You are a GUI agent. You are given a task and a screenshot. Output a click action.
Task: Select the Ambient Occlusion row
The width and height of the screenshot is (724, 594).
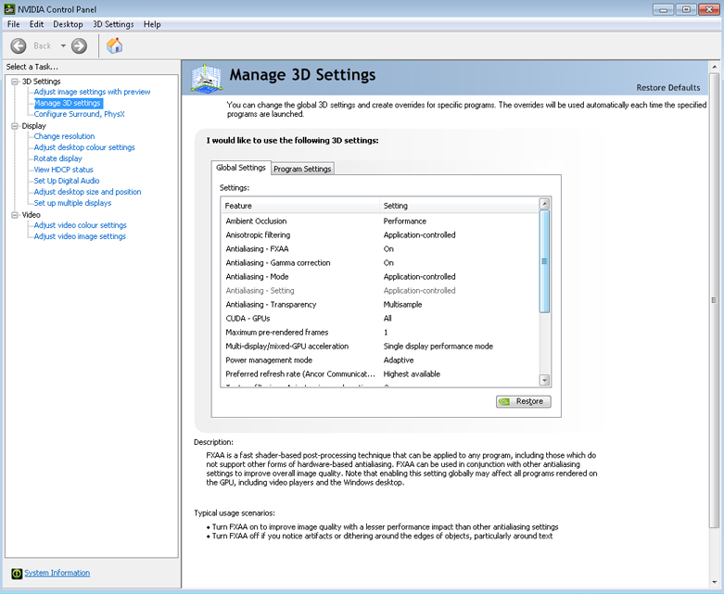click(379, 221)
